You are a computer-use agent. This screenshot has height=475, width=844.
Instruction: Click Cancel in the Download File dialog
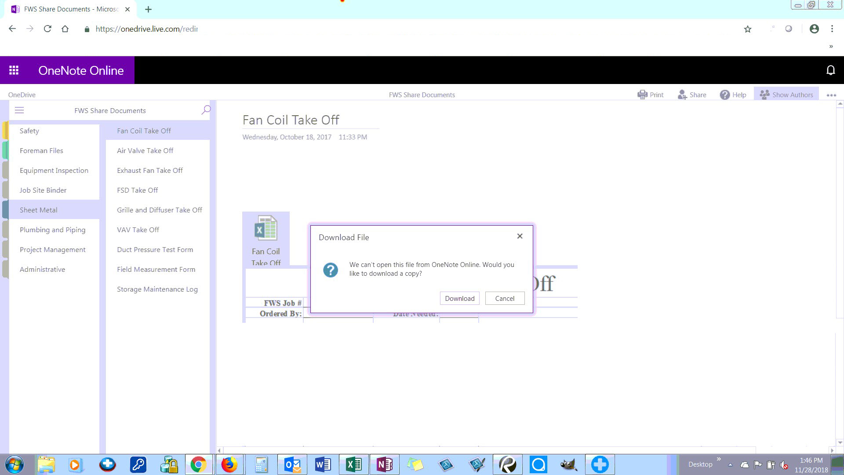505,298
